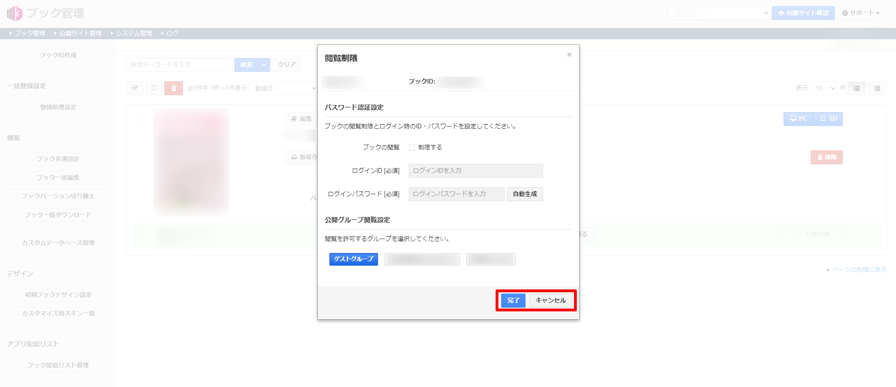Open カスタマイズ用スキン一覧
Screen dimensions: 896x387
tap(58, 314)
